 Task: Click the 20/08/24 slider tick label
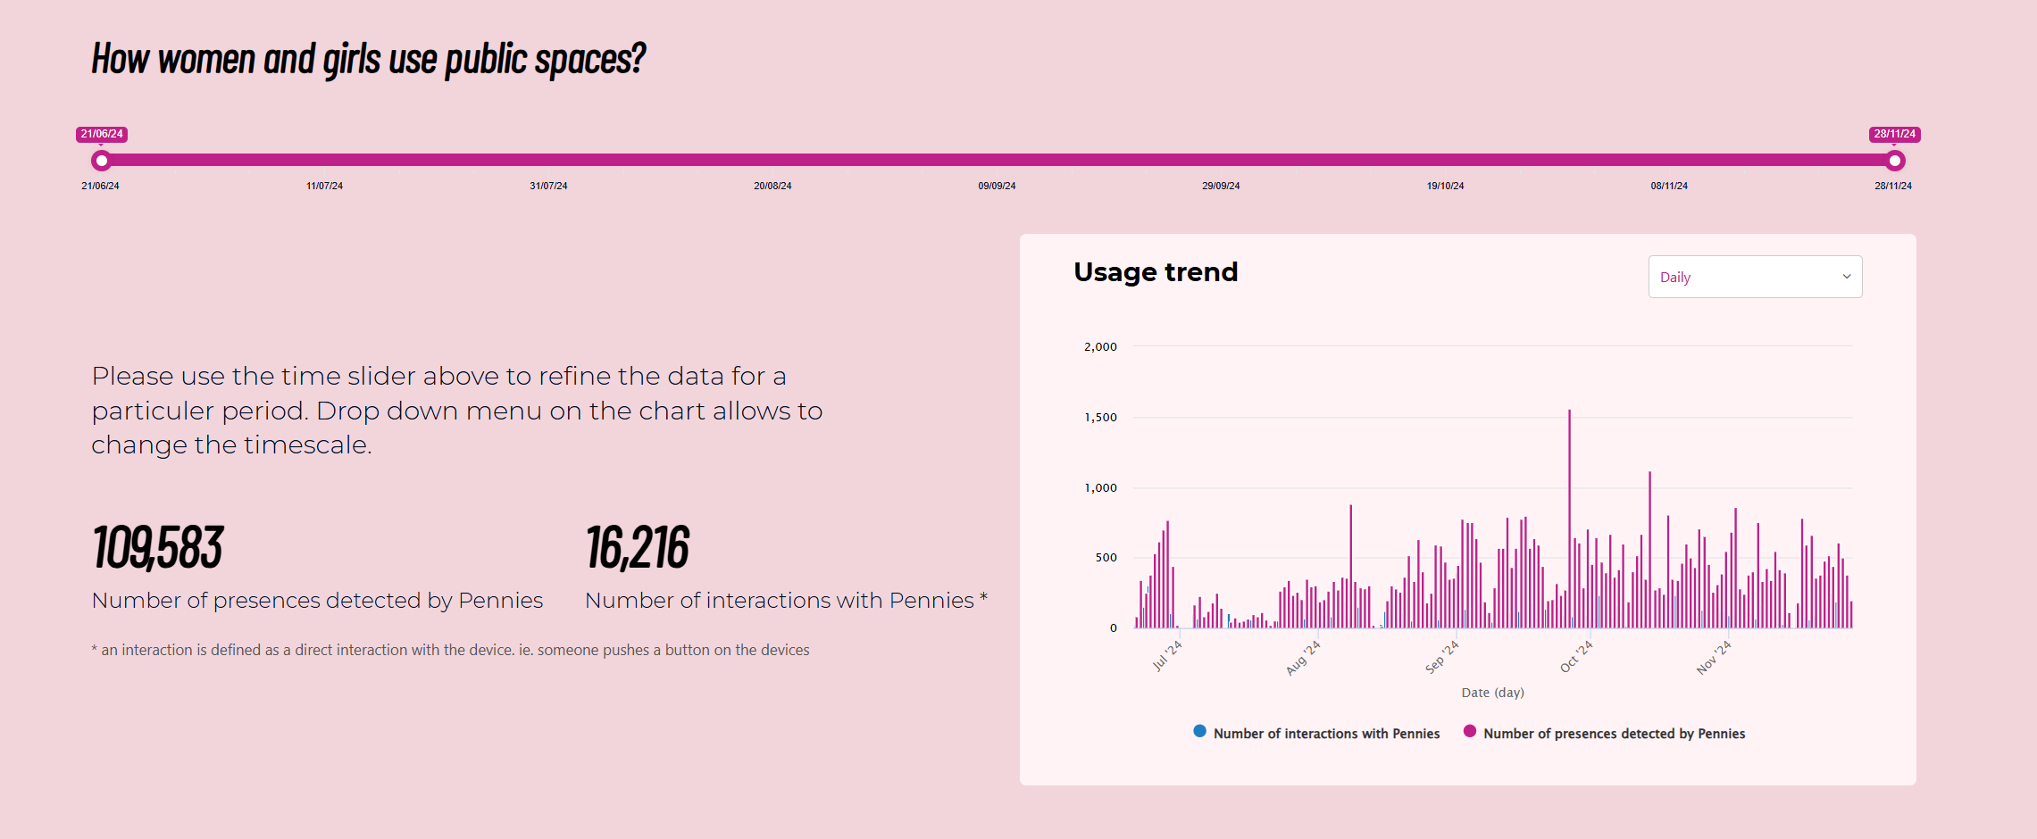772,186
